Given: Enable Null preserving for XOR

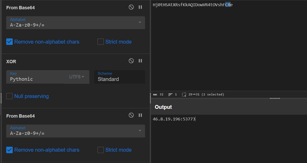Looking at the screenshot, I should point(10,96).
